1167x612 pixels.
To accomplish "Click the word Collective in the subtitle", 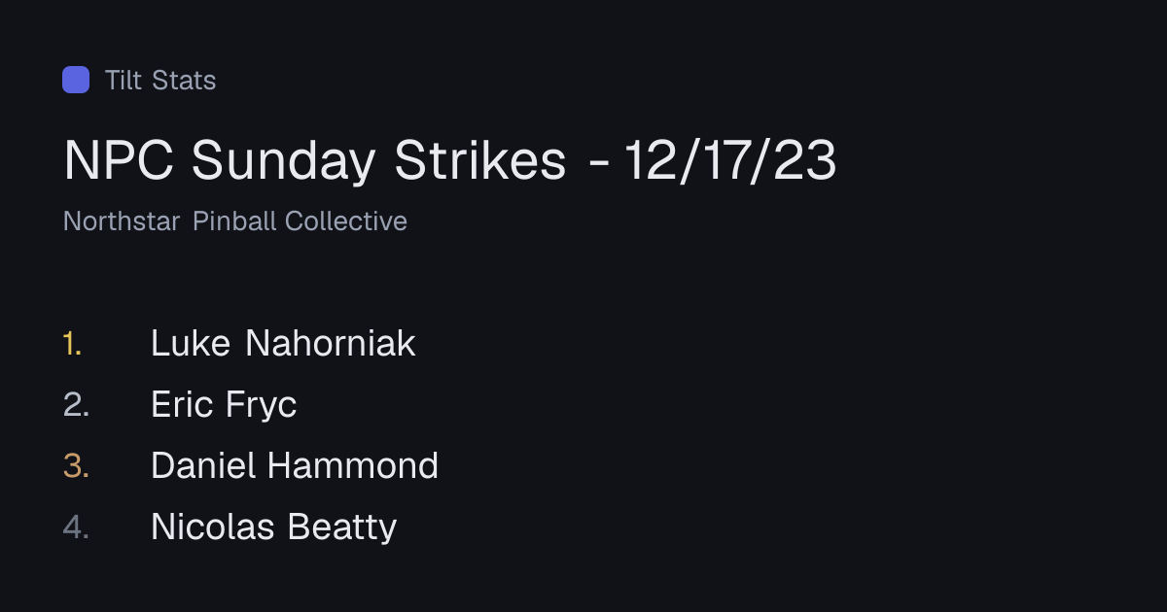I will (x=346, y=221).
